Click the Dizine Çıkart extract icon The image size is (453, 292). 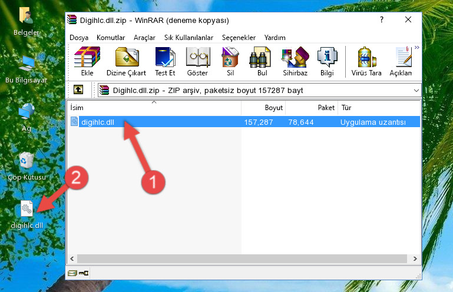tap(127, 61)
